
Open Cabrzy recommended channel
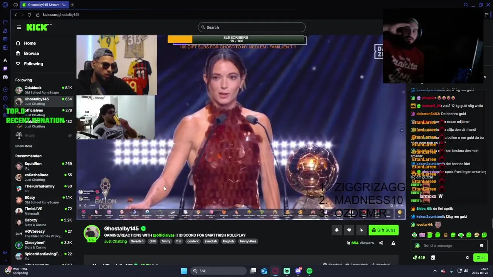click(44, 222)
